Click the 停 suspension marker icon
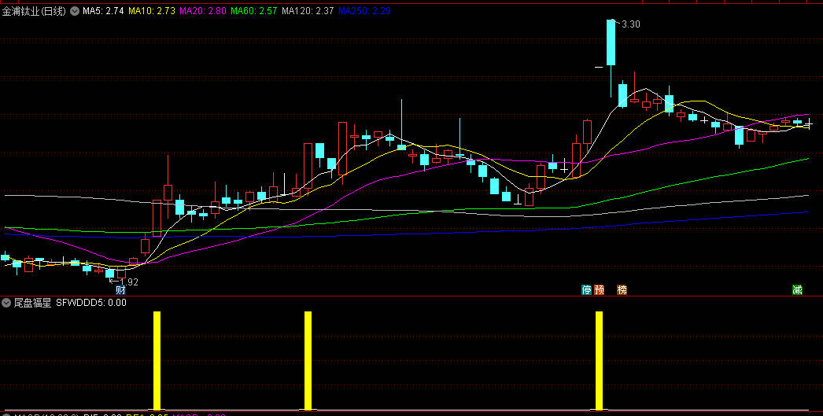The width and height of the screenshot is (823, 416). [x=586, y=290]
